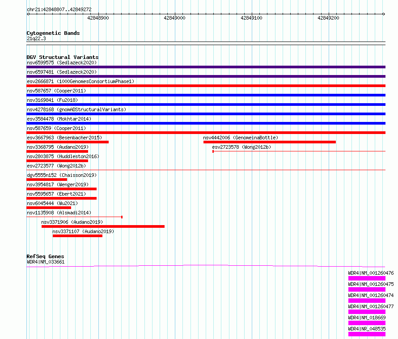Open the nsv4278168 gnomADStructuralVariants label
Image resolution: width=398 pixels, height=339 pixels.
coord(76,109)
